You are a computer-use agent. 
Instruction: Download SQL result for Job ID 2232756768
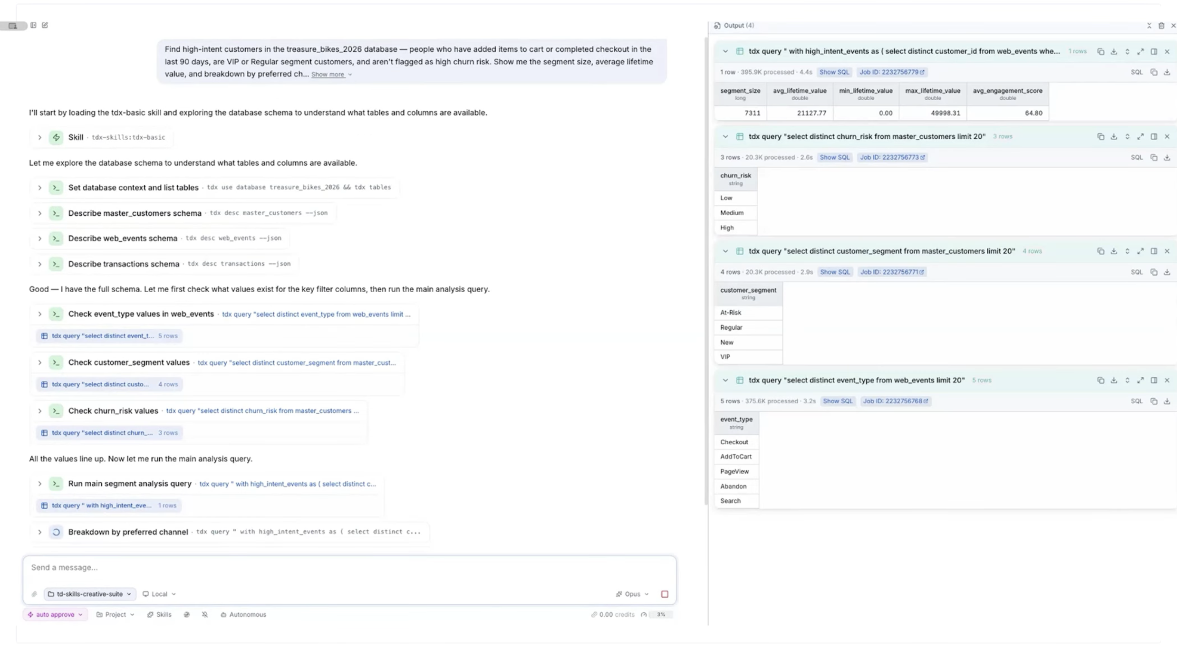1167,401
